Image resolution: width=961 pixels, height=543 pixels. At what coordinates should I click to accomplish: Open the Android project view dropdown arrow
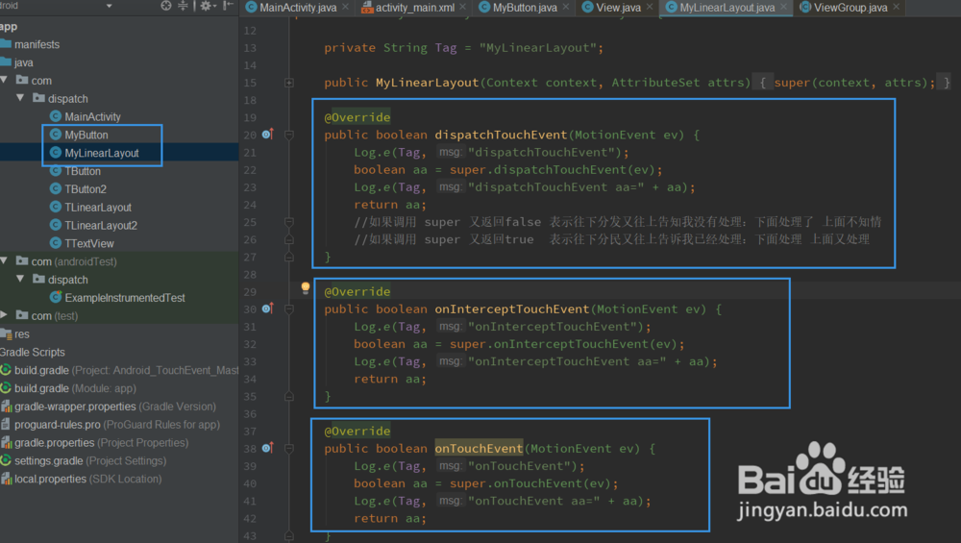tap(110, 6)
